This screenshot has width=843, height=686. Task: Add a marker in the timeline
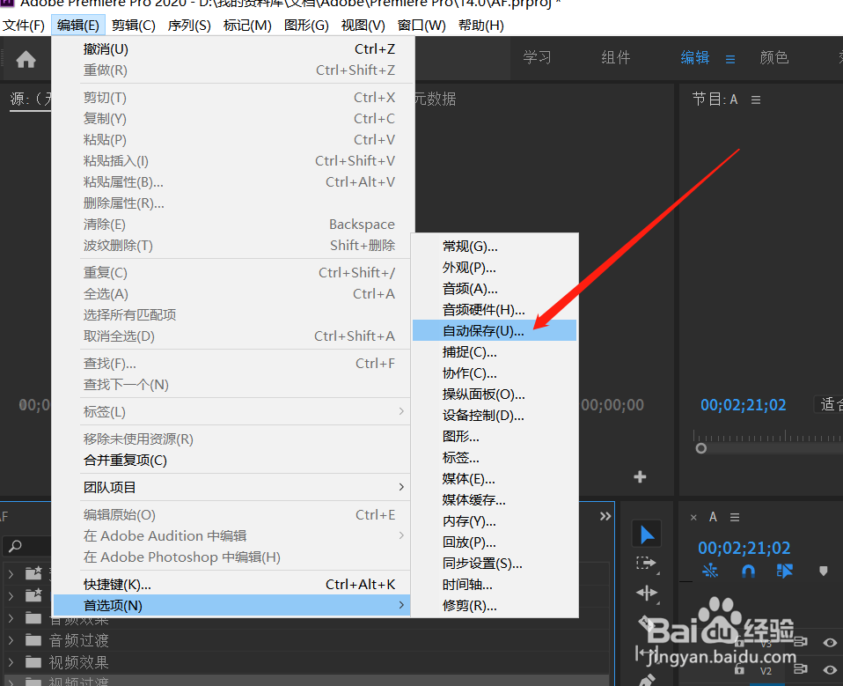tap(823, 571)
